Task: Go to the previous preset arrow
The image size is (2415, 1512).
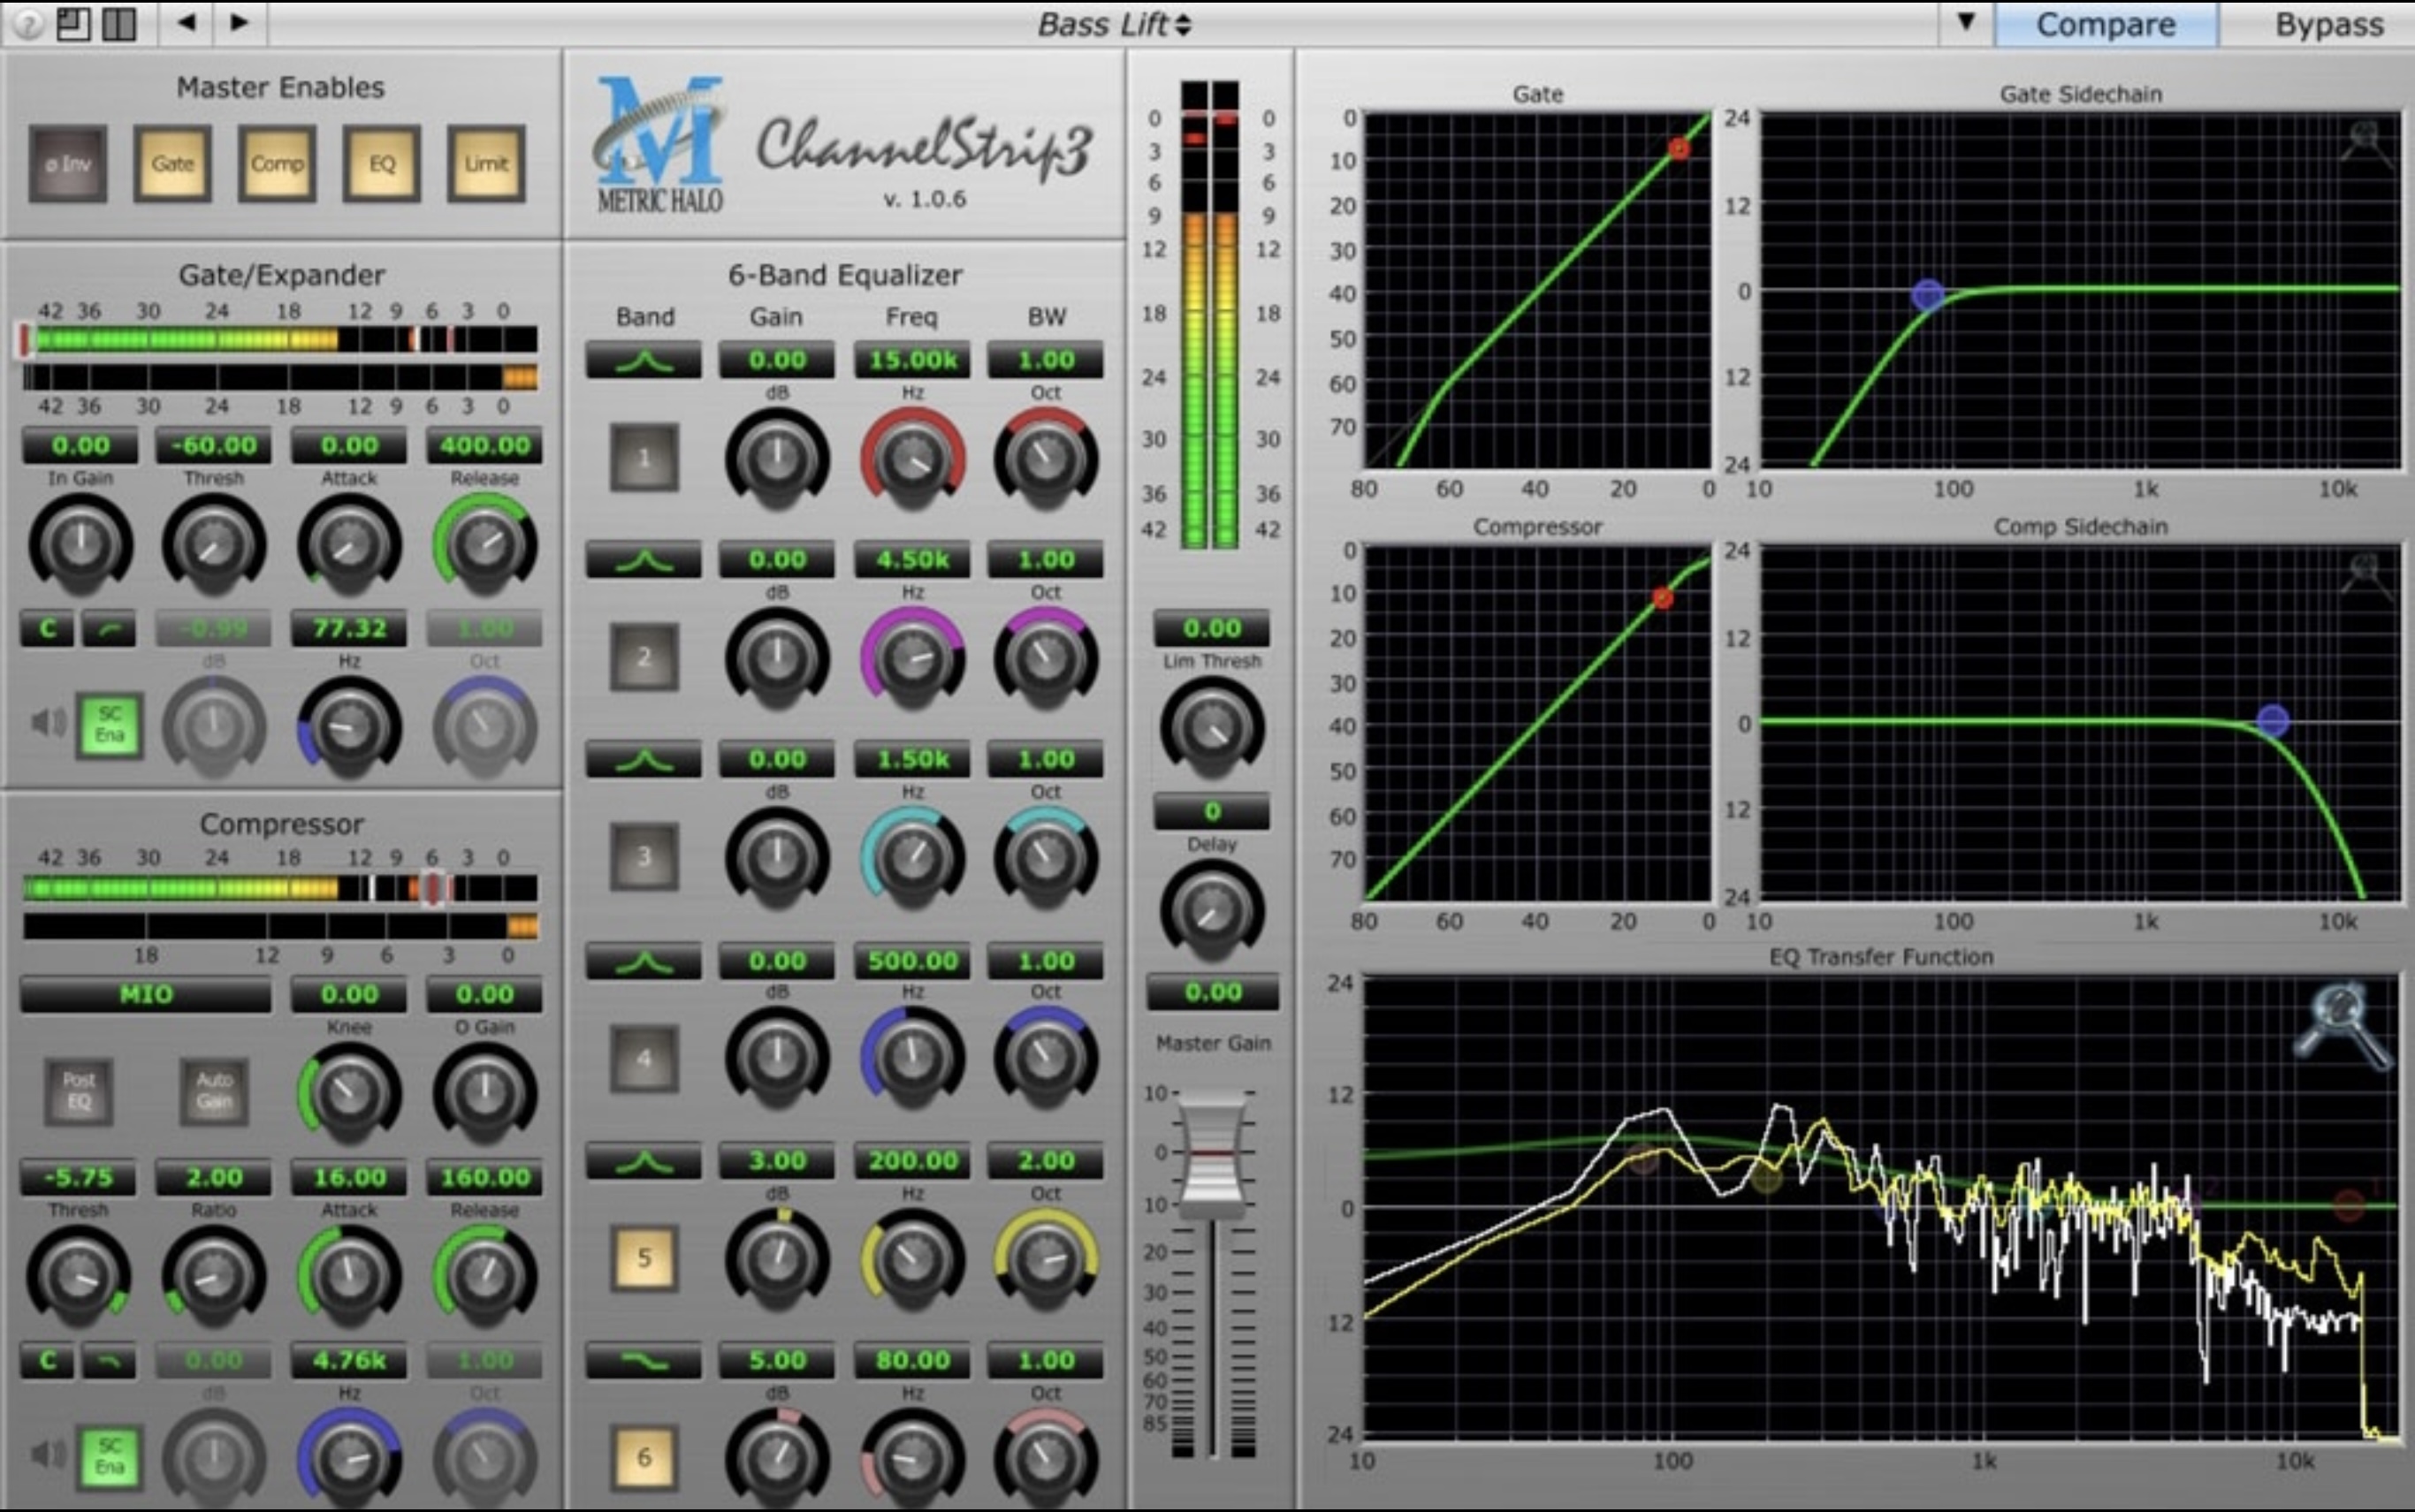Action: pos(186,22)
